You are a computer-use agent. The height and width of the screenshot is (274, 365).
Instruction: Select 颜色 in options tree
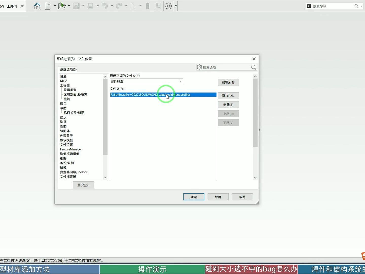(63, 104)
